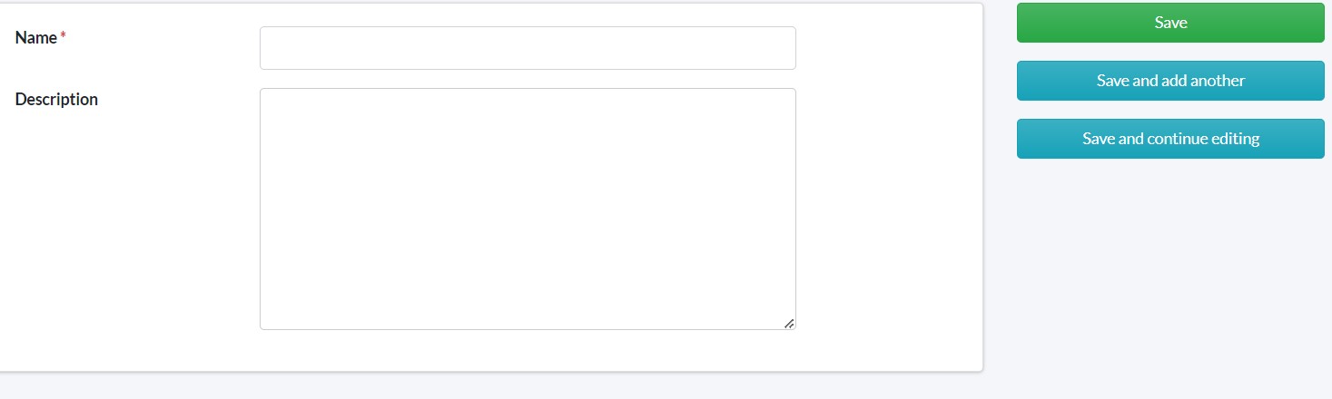Click the Description field label
Viewport: 1332px width, 399px height.
tap(56, 99)
